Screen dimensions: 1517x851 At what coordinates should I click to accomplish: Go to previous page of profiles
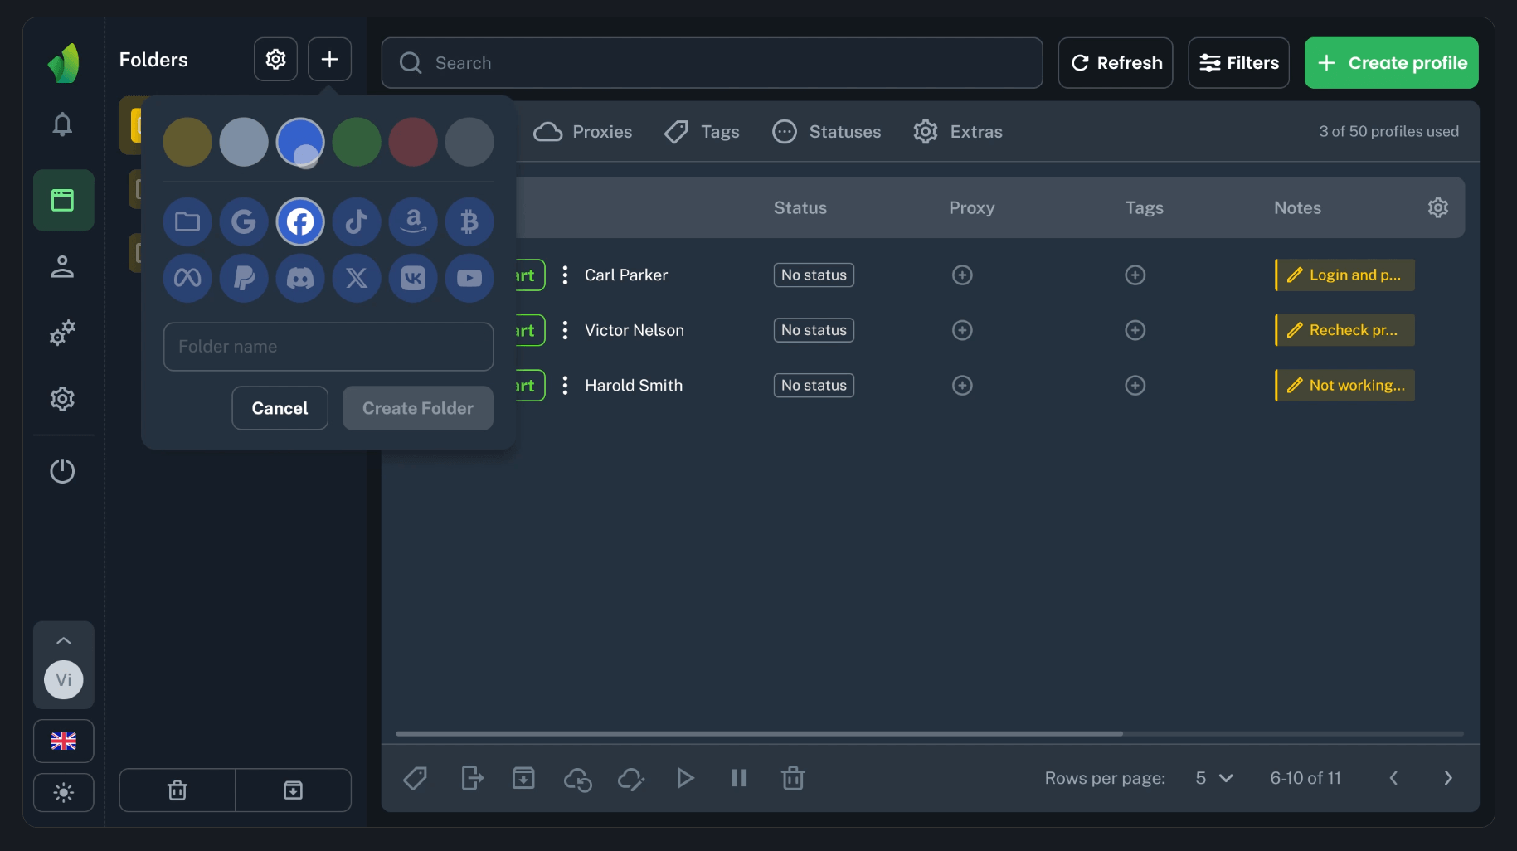coord(1393,779)
